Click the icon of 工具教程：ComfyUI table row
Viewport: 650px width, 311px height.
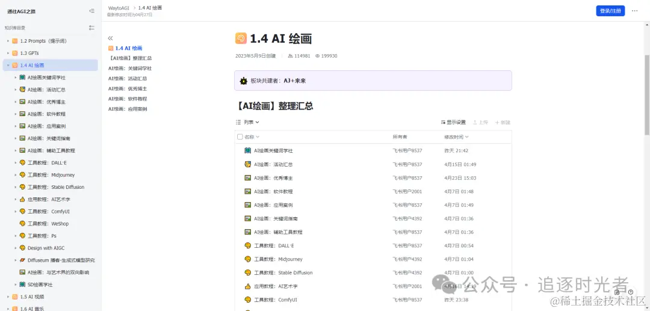point(248,300)
